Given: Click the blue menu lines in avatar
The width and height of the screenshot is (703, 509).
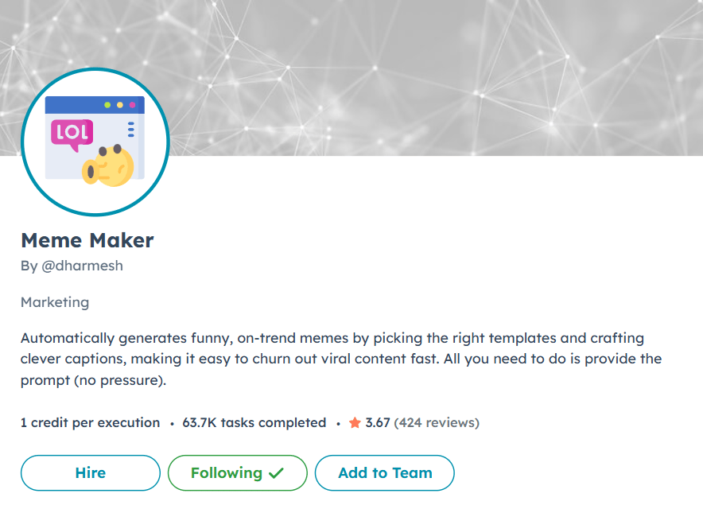Looking at the screenshot, I should [131, 129].
